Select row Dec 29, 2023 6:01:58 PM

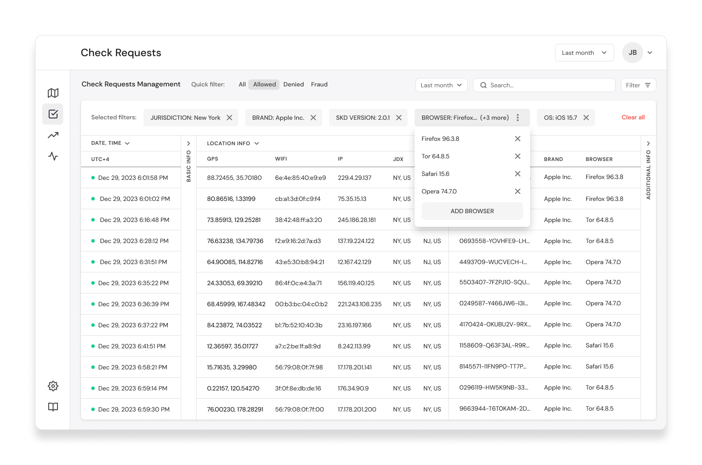(x=131, y=178)
